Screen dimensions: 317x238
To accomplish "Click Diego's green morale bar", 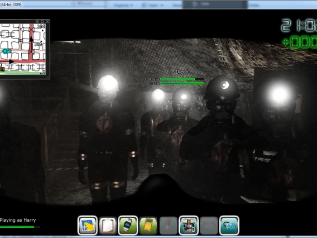I will point(182,83).
